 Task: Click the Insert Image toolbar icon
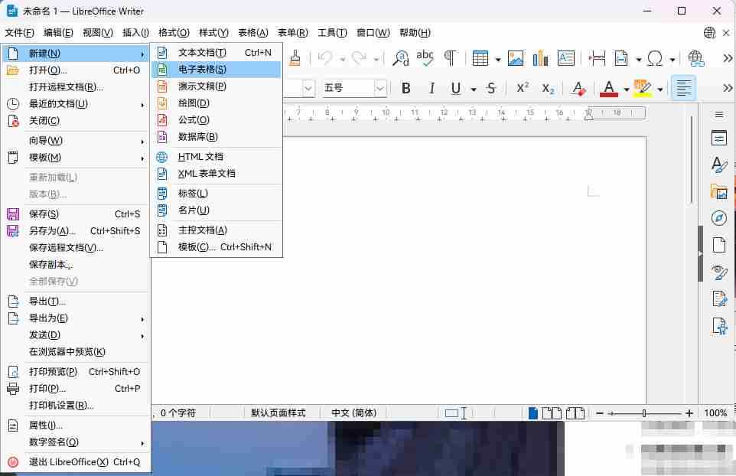click(516, 58)
